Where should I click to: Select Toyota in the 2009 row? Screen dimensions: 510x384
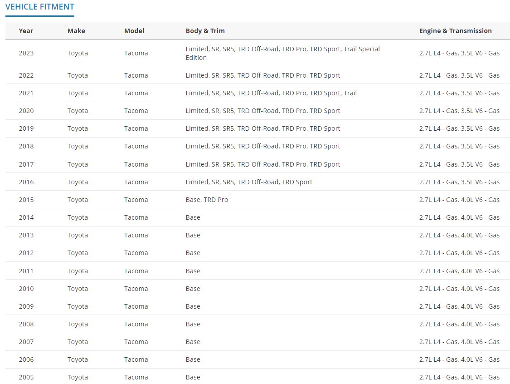78,306
